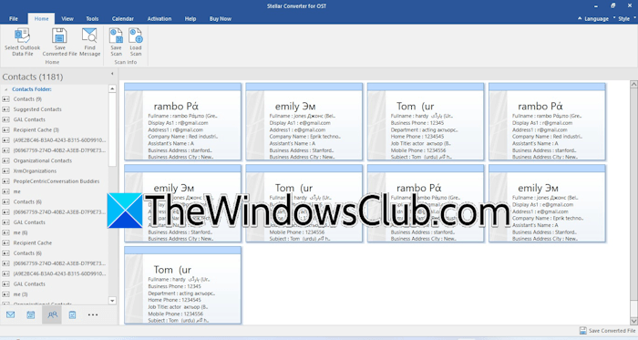The image size is (638, 340).
Task: Collapse the Contacts Folder tree node
Action: click(x=5, y=89)
